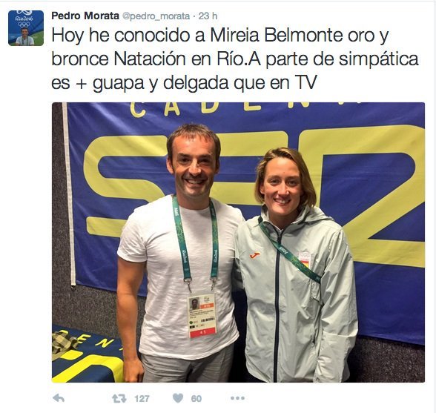Open the tweet via the 23 h timestamp
This screenshot has width=436, height=413.
pos(208,16)
